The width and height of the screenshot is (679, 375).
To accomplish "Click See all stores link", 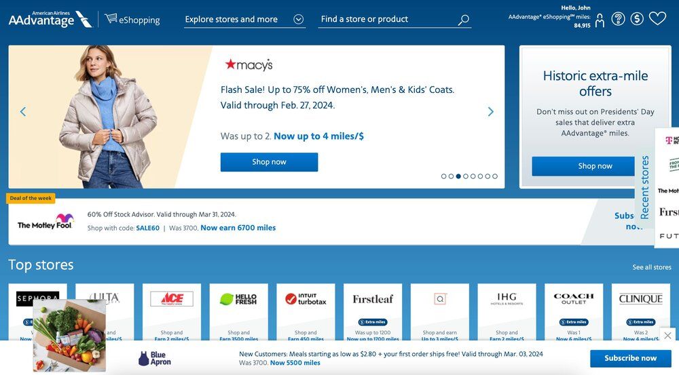I will (x=652, y=267).
